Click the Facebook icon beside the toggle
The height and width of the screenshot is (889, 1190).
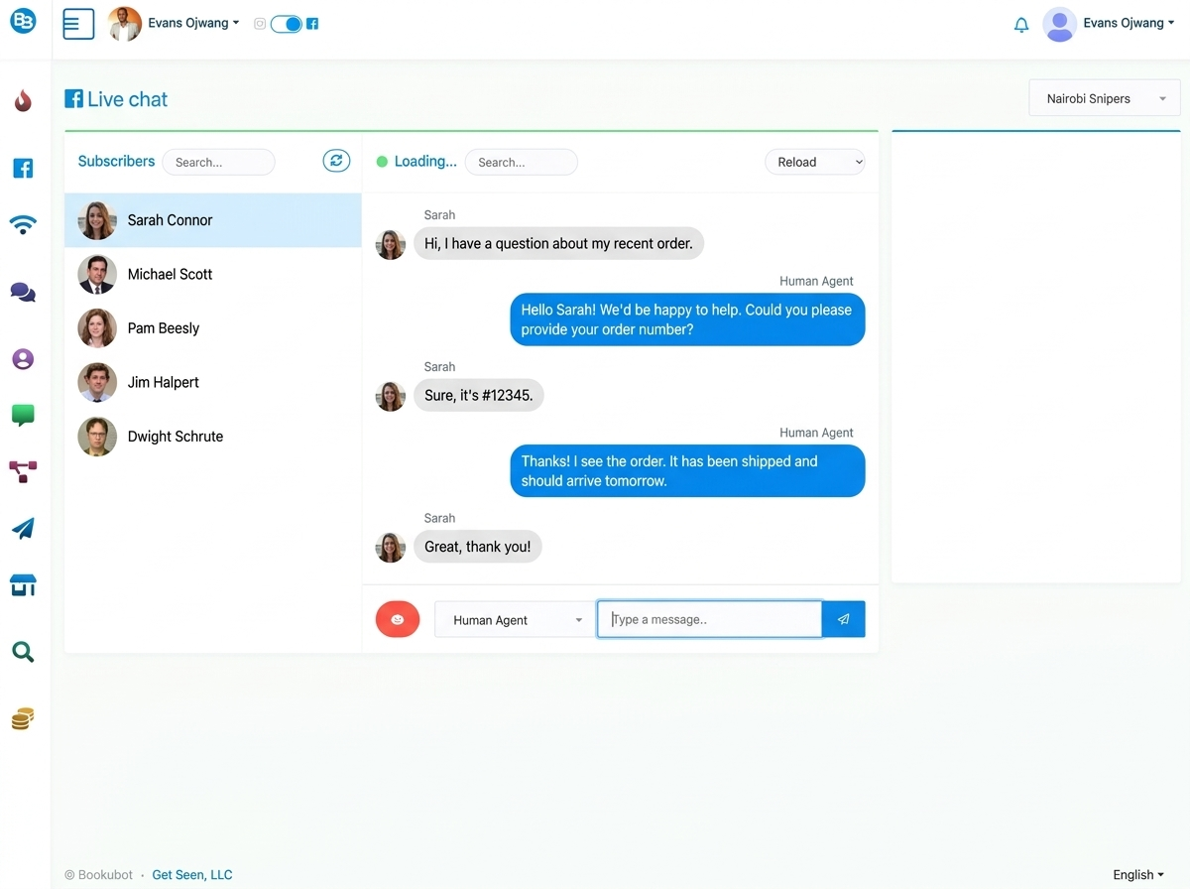pos(312,24)
